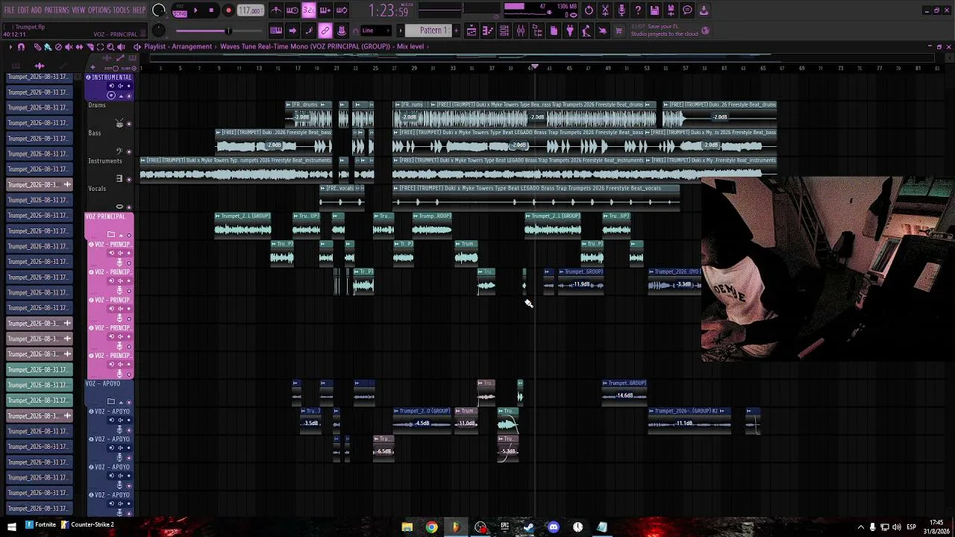This screenshot has width=955, height=537.
Task: Click the export download icon
Action: coord(704,10)
